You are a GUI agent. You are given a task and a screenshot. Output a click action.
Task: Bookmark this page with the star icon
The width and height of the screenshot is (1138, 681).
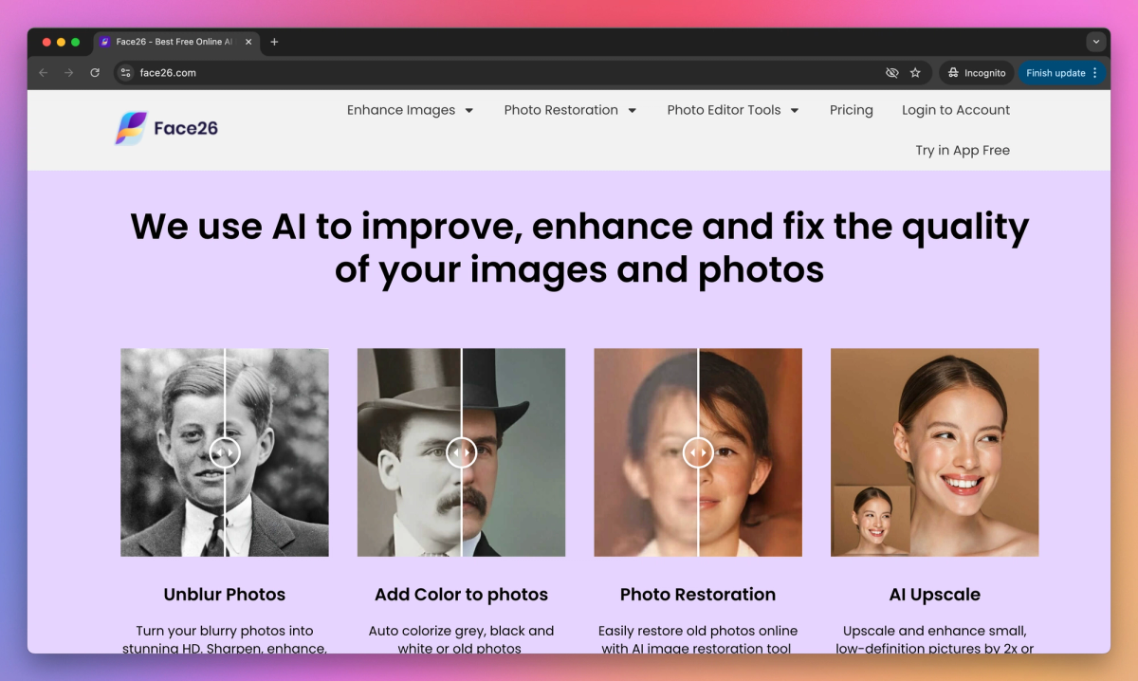click(x=915, y=73)
